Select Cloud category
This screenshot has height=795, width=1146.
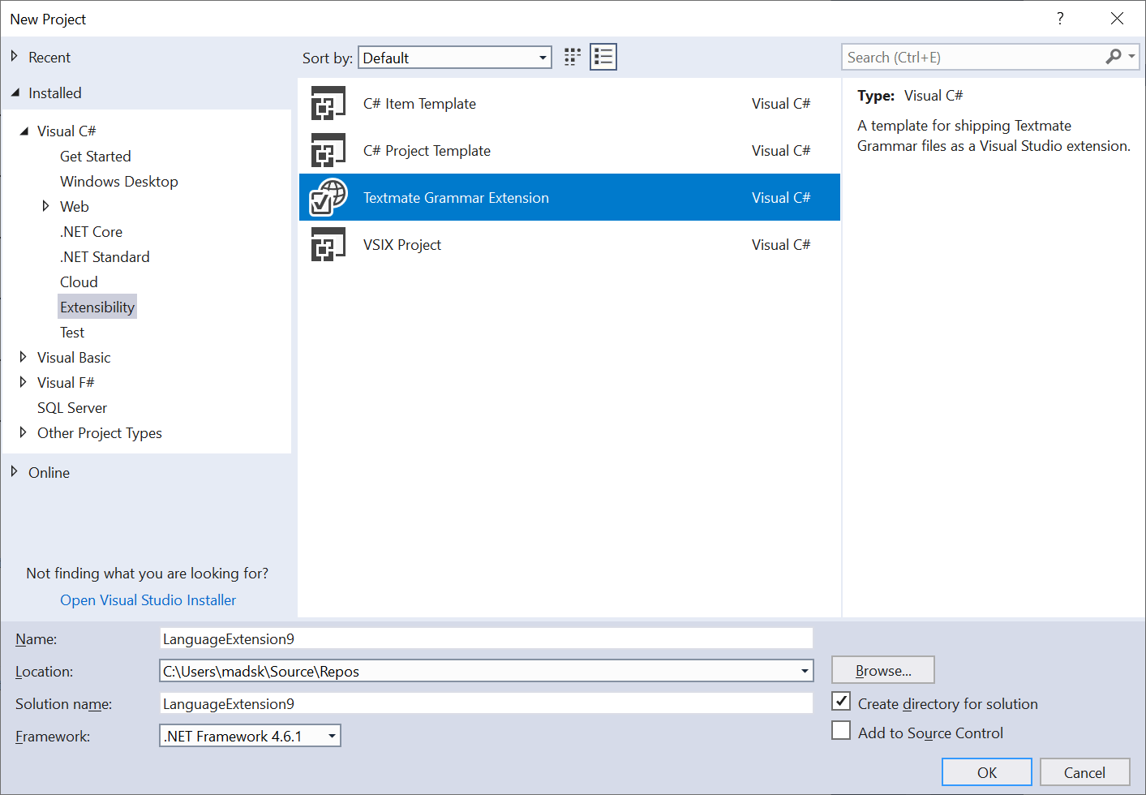[x=79, y=281]
